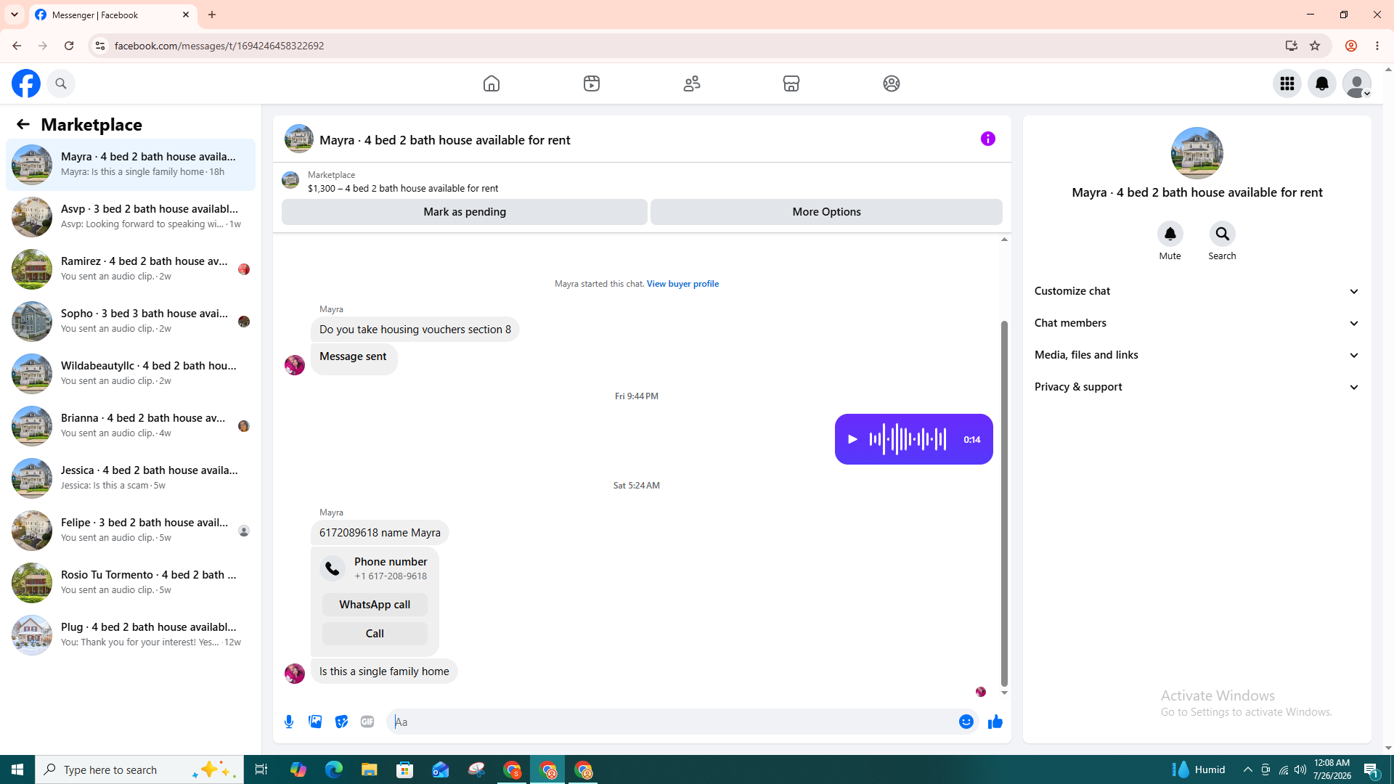1394x784 pixels.
Task: Open Brianna conversation
Action: [x=131, y=426]
